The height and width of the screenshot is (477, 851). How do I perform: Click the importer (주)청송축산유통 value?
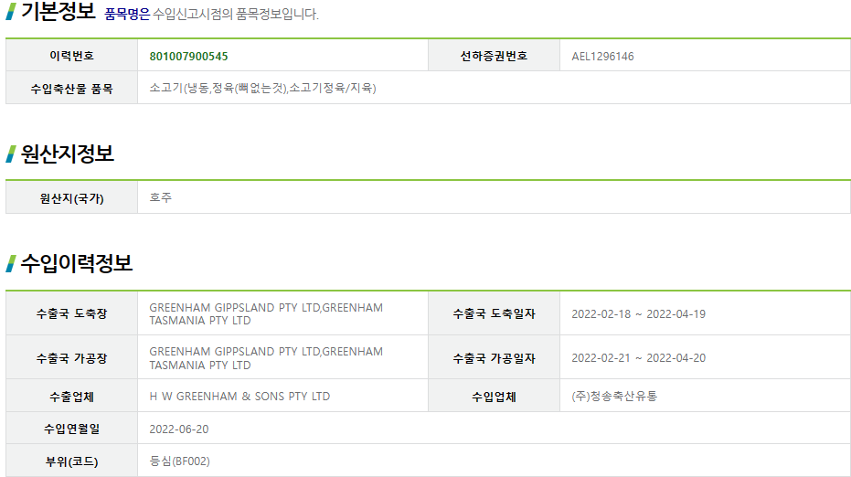[x=614, y=397]
